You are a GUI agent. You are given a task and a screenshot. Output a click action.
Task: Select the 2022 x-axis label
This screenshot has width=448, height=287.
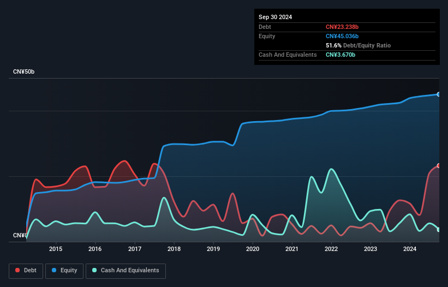coord(331,249)
